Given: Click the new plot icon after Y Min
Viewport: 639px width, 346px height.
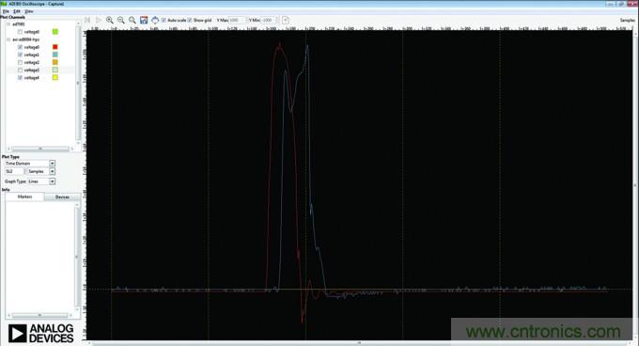Looking at the screenshot, I should [286, 20].
